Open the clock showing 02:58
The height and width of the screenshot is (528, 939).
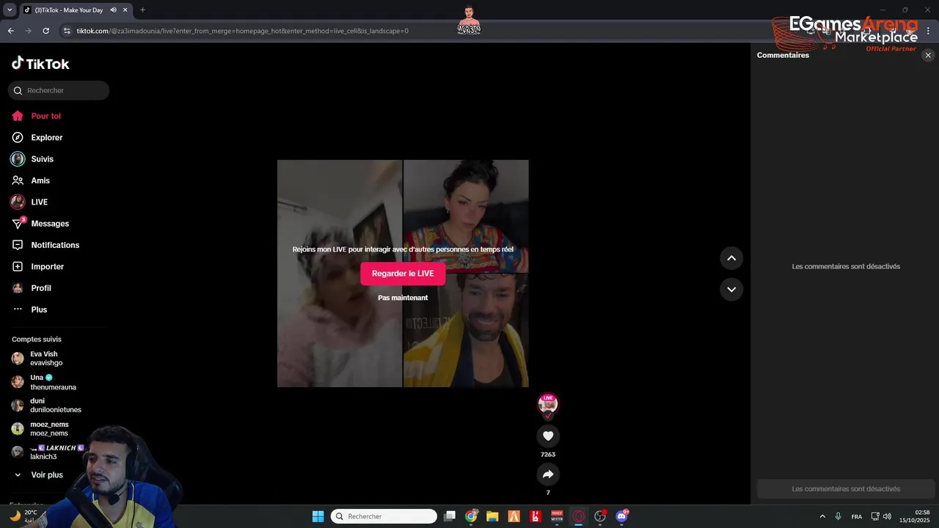click(x=915, y=516)
